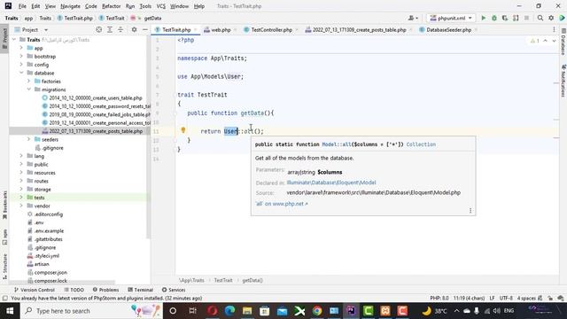The height and width of the screenshot is (319, 567).
Task: Select create_users_table.php migration file
Action: pyautogui.click(x=96, y=97)
